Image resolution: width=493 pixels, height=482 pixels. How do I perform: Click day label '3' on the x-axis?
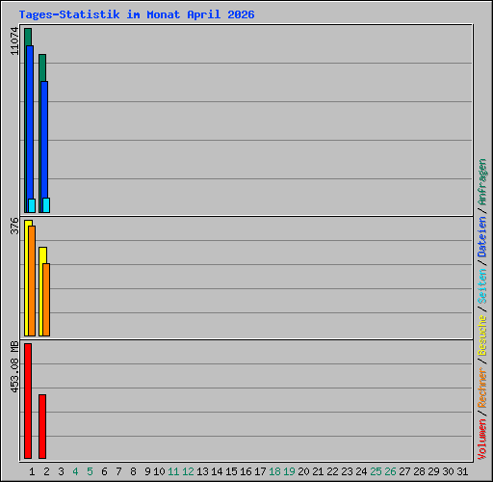pos(61,471)
